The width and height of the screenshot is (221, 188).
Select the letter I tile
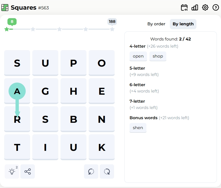pos(45,147)
